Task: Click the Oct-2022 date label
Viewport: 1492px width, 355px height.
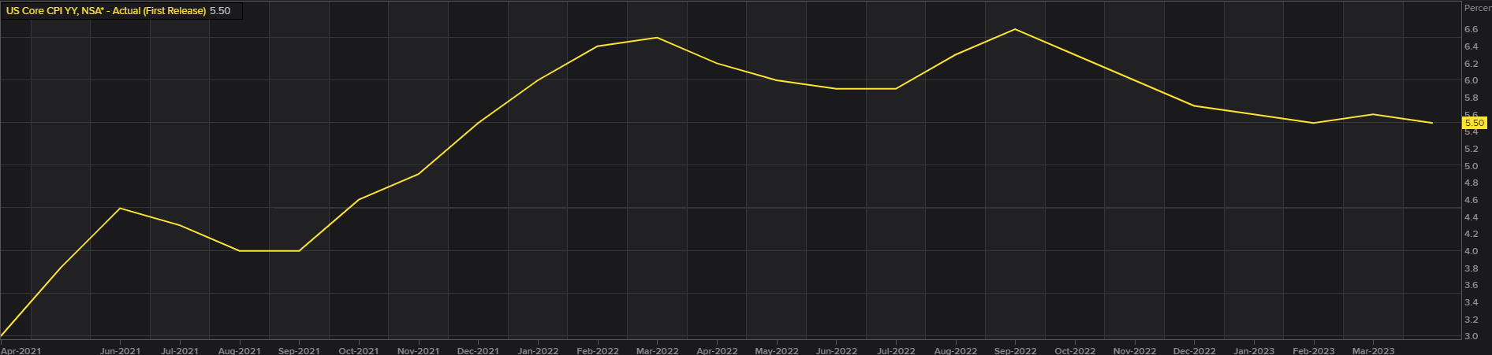Action: 1075,351
